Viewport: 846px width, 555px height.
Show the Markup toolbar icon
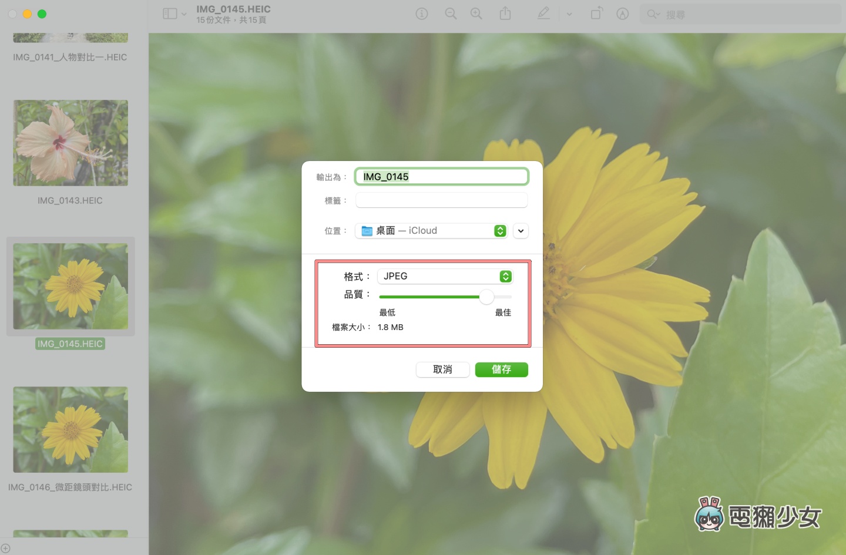pyautogui.click(x=623, y=14)
